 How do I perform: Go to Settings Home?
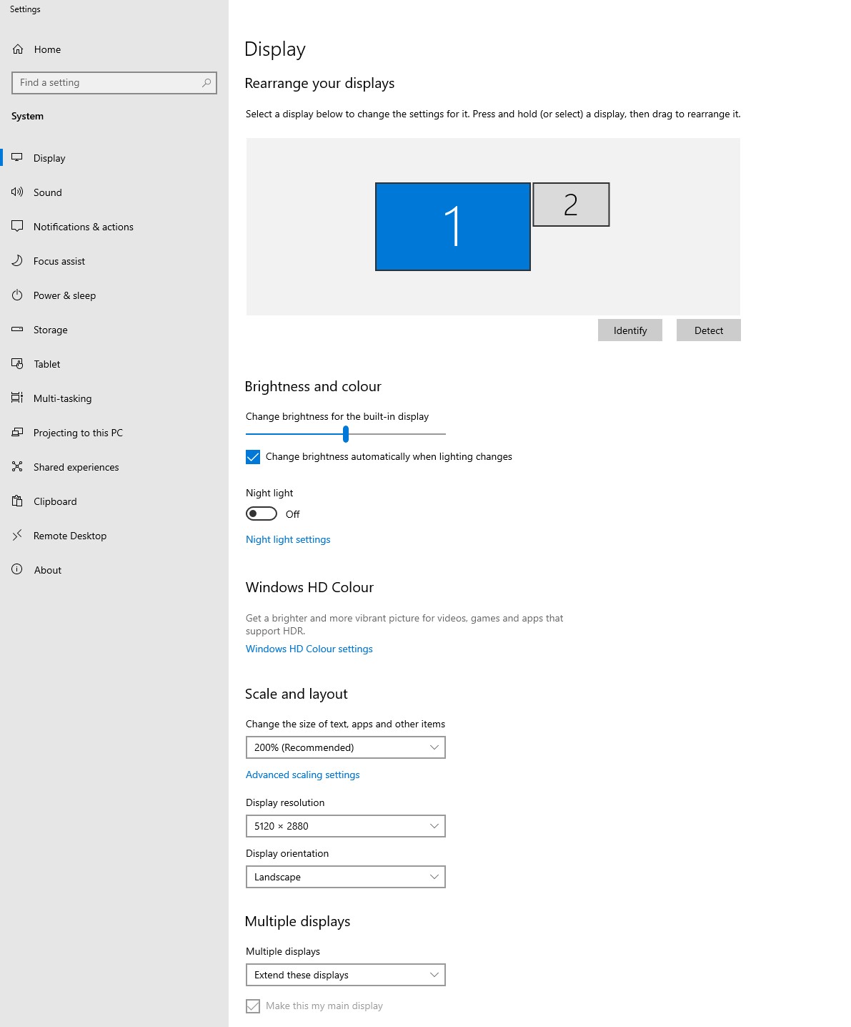[x=114, y=49]
